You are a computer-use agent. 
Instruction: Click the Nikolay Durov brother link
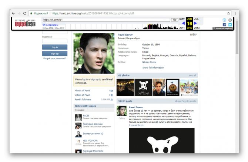pos(149,62)
